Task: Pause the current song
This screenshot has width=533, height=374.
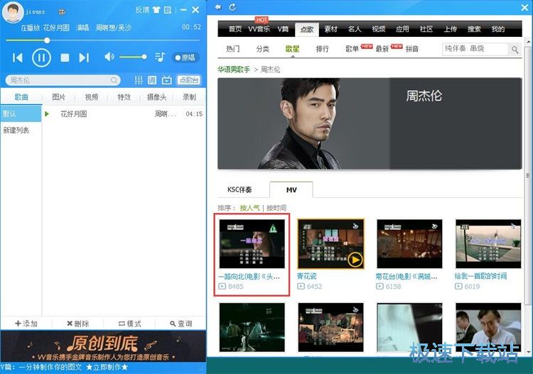Action: point(41,57)
